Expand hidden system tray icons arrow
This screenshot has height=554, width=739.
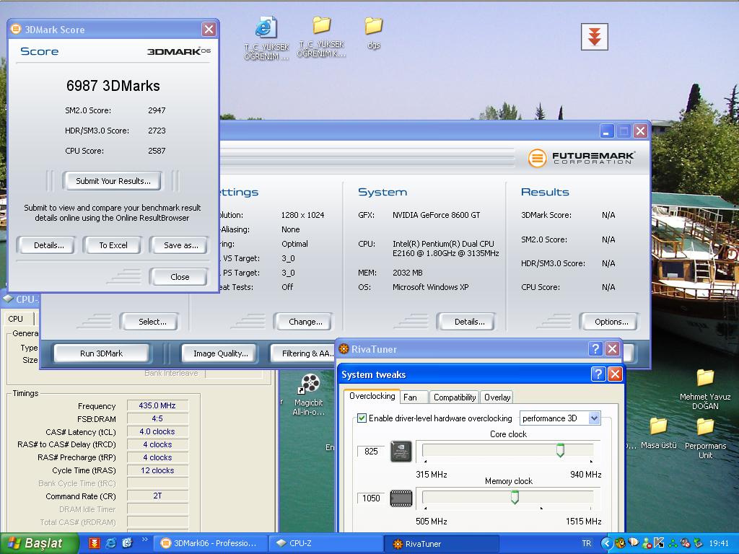pos(606,544)
